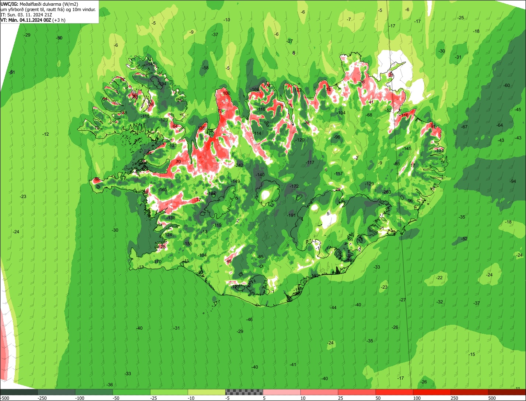Screen dimensions: 526x401
Task: Select the -44 value over the southern sea
Action: (333, 308)
